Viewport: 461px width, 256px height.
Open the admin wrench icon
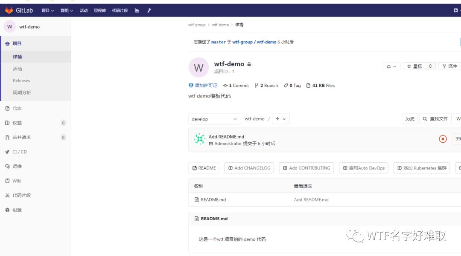pos(149,10)
